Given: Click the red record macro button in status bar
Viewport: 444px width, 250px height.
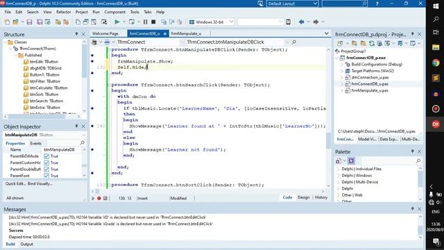Looking at the screenshot, I should coord(99,198).
